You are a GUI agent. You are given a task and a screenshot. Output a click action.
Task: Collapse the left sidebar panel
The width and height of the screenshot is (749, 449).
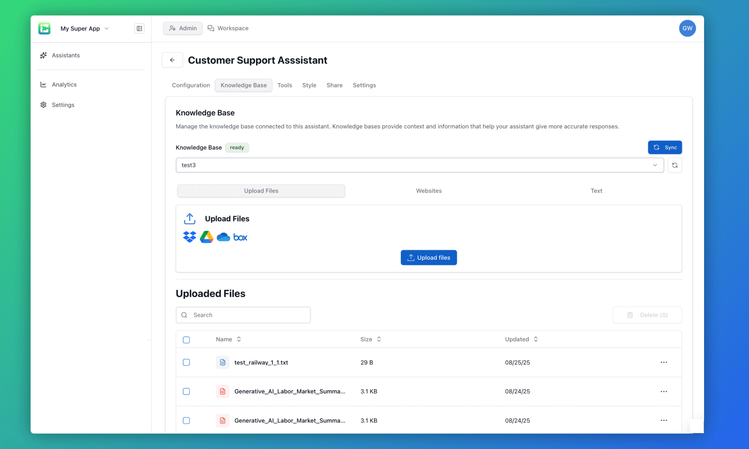tap(139, 28)
